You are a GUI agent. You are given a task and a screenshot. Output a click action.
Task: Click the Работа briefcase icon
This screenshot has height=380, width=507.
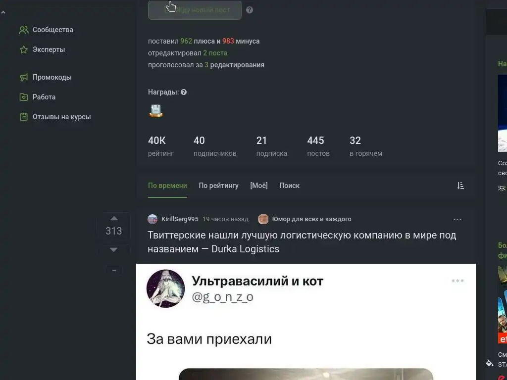pos(24,97)
